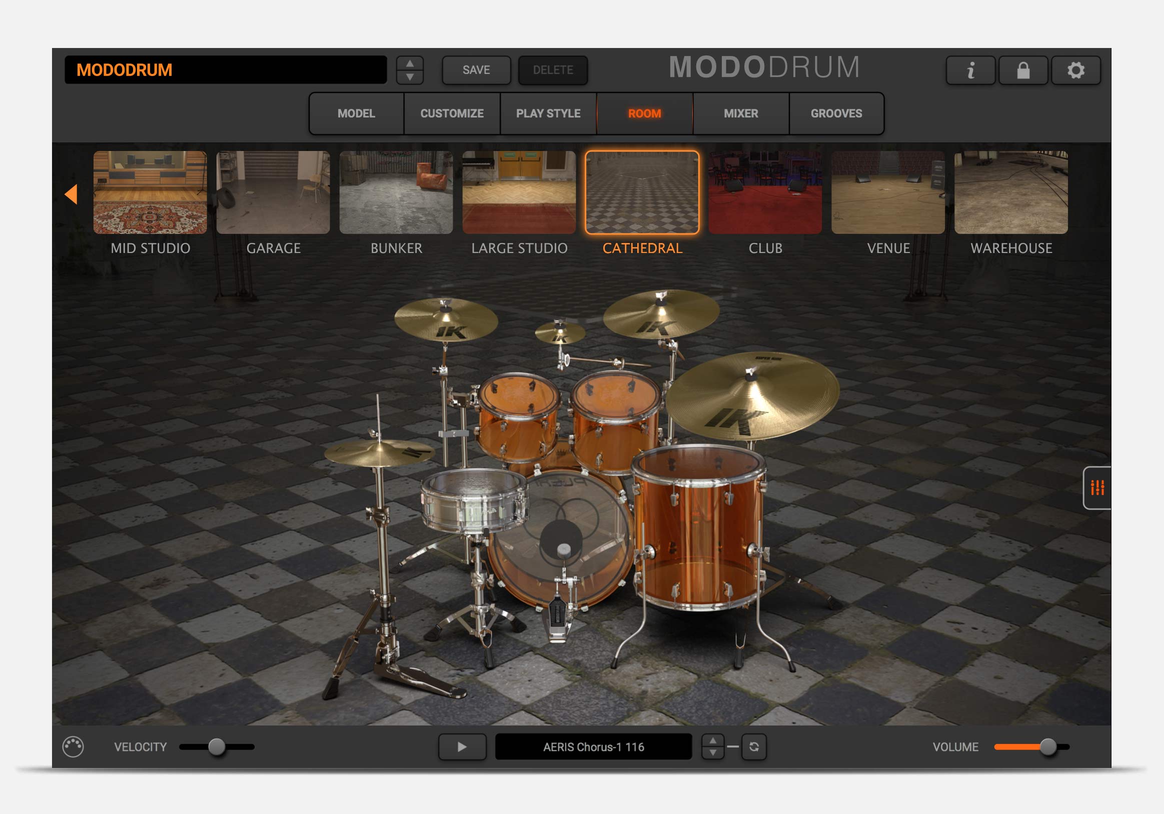Select previous preset with up arrow
Screen dimensions: 1164x814
pyautogui.click(x=410, y=64)
